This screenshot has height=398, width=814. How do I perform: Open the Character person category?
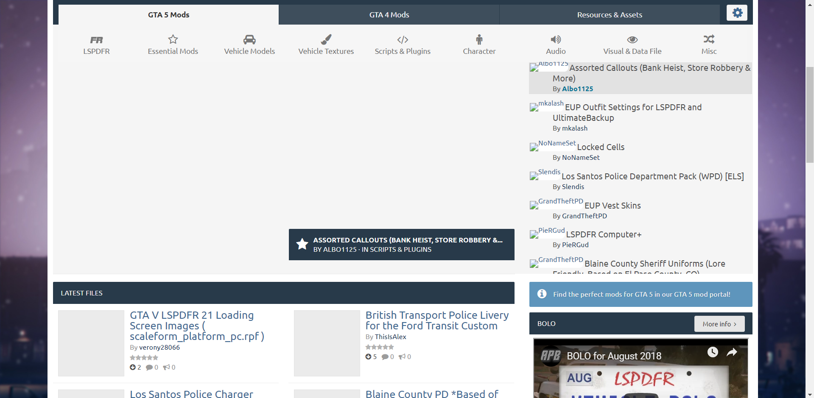coord(479,45)
